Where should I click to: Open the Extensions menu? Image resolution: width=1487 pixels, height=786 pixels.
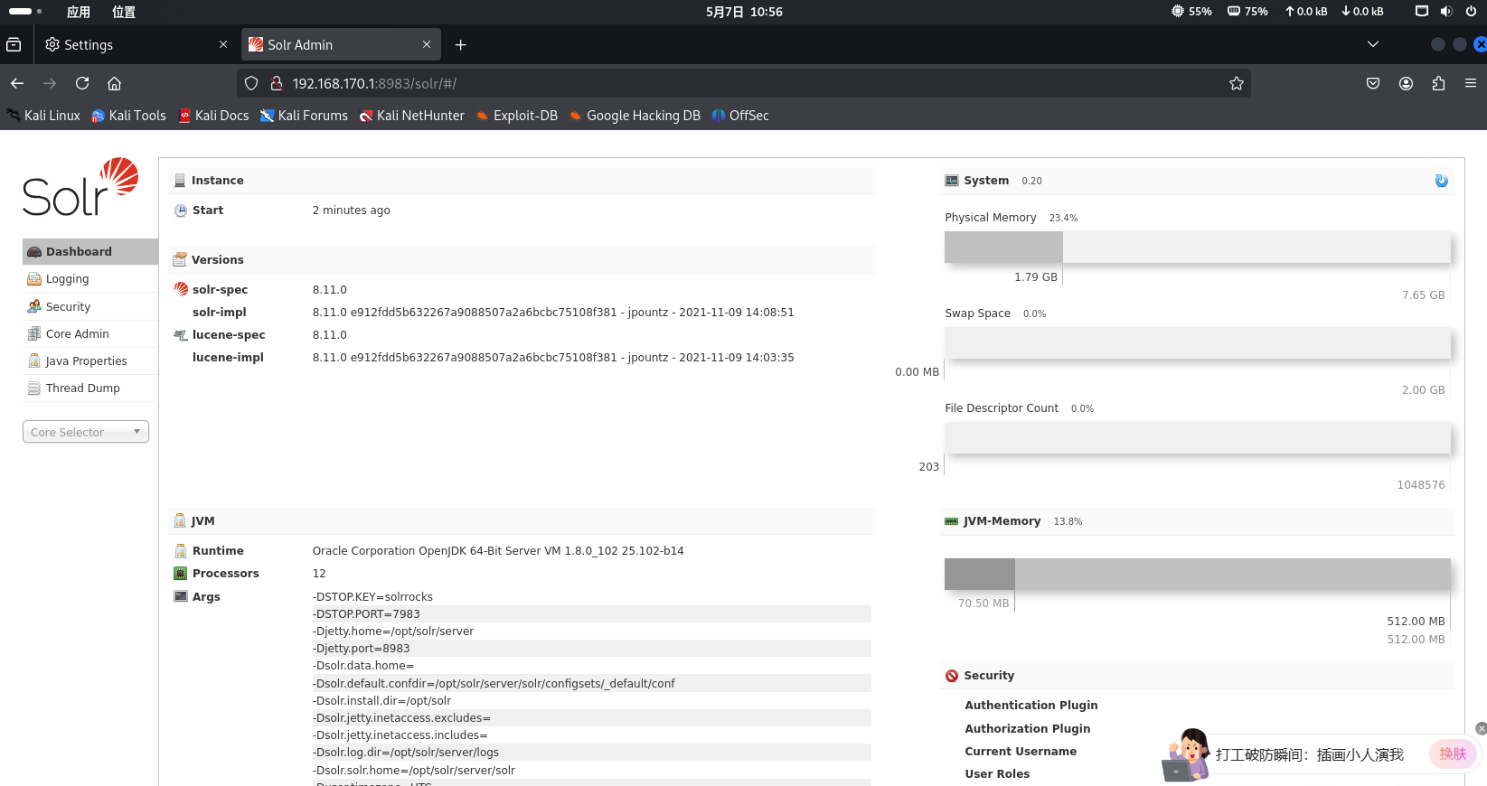1438,83
